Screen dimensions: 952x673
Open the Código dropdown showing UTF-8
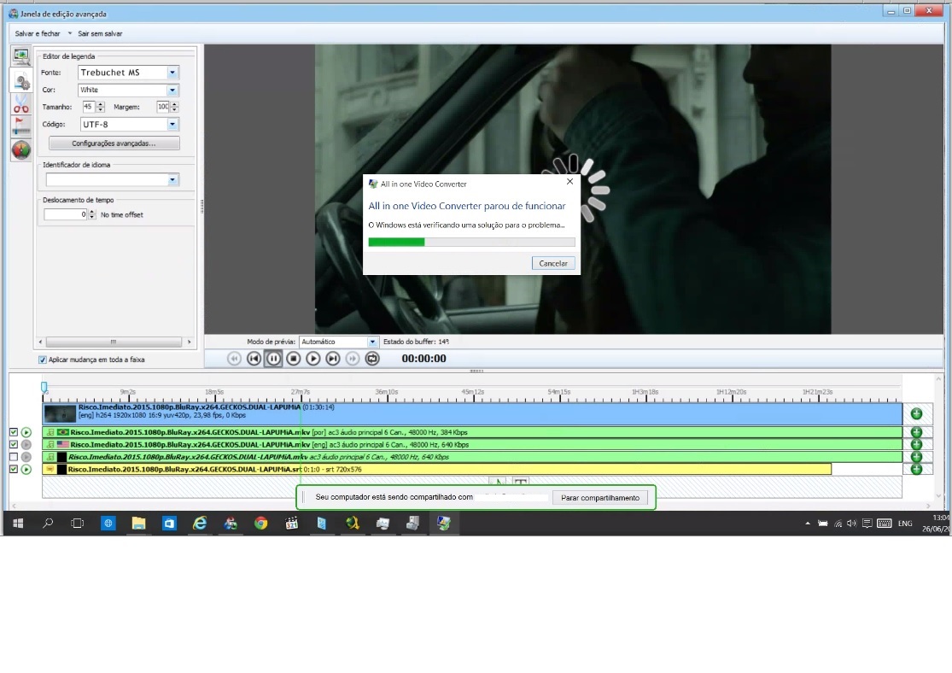[172, 124]
